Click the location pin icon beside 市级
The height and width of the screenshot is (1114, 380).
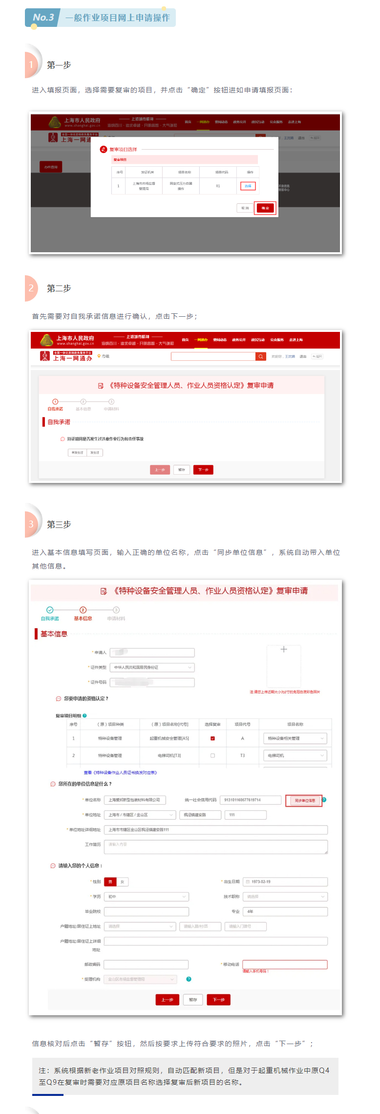99,356
